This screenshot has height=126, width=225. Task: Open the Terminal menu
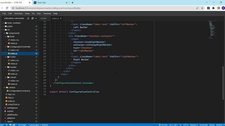(47, 13)
